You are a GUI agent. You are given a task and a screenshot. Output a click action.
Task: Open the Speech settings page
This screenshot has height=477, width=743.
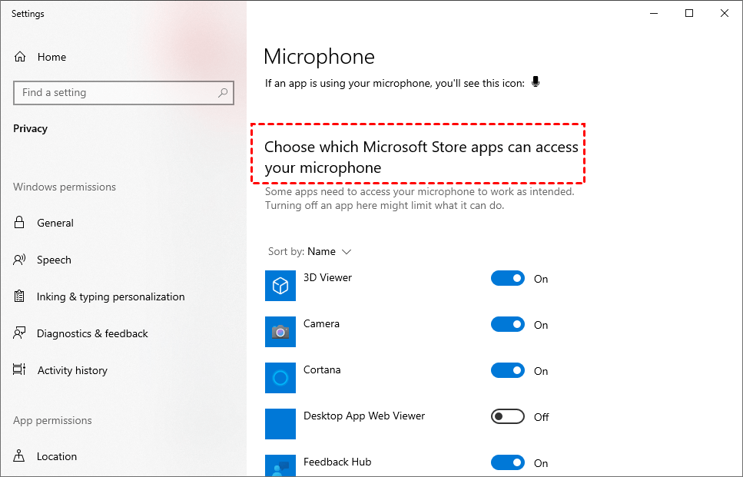coord(54,260)
